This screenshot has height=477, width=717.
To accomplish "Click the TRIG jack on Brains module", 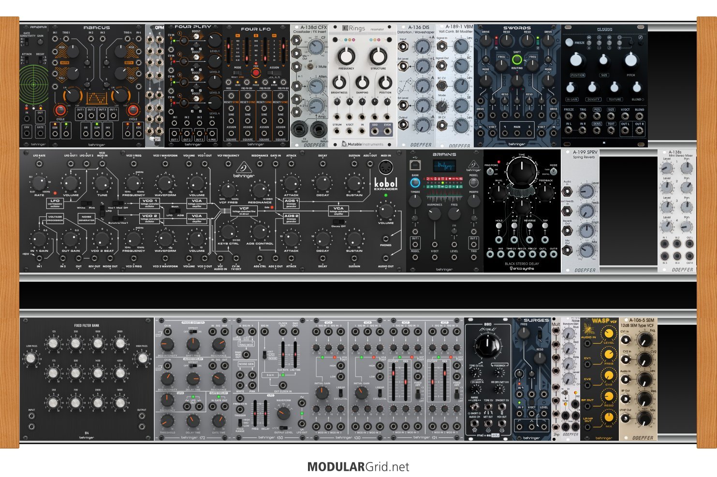I will [x=473, y=258].
